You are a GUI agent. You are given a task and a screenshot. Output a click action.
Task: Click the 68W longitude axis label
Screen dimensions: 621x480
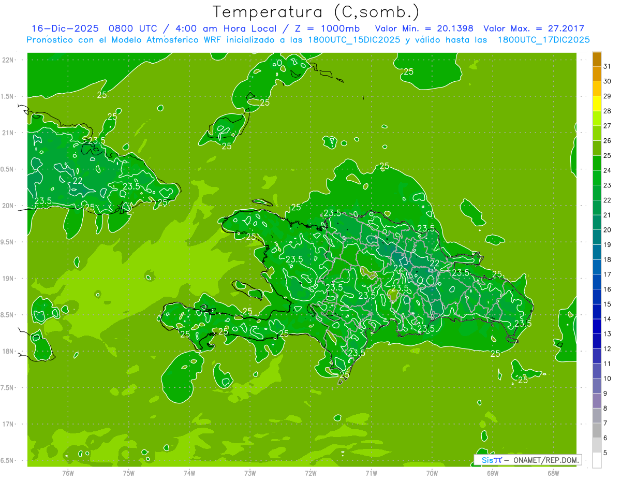pos(553,473)
